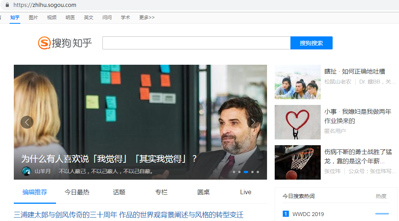Viewport: 399px width, 221px height.
Task: Open the 问问 navigation item
Action: pyautogui.click(x=107, y=18)
